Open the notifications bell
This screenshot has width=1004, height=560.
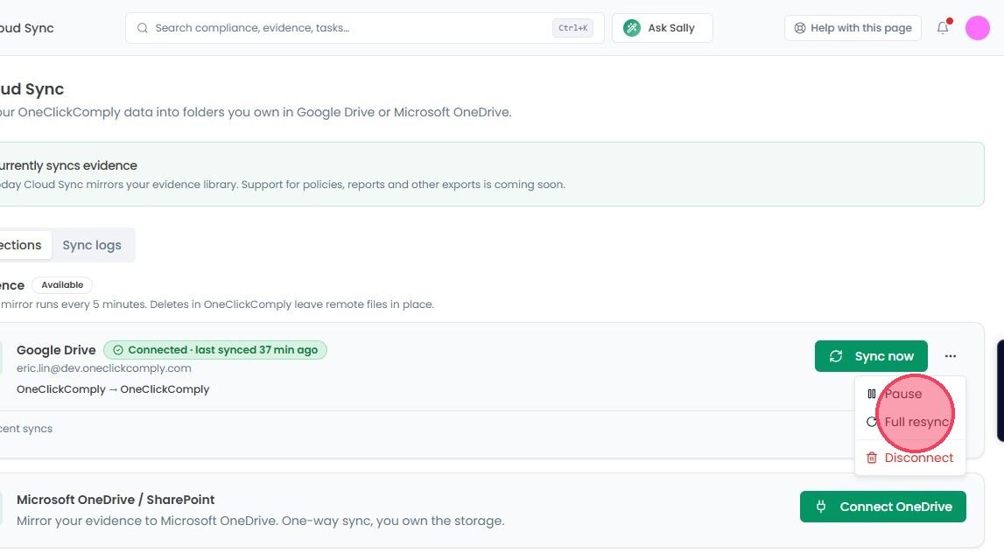pyautogui.click(x=943, y=27)
